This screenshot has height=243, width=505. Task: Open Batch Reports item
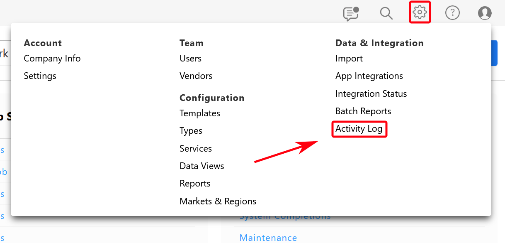point(363,111)
